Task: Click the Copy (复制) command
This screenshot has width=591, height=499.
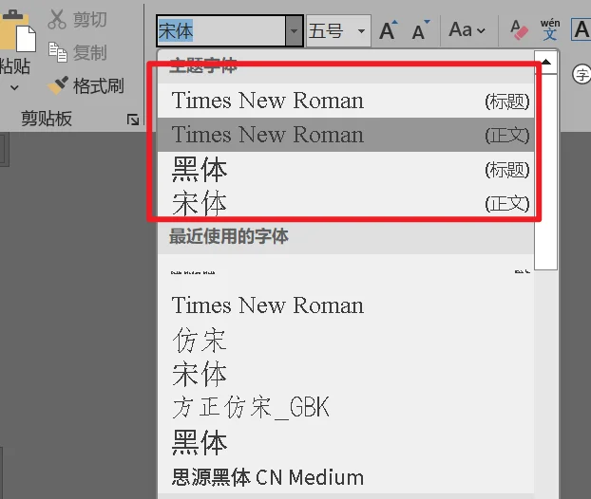Action: tap(78, 52)
